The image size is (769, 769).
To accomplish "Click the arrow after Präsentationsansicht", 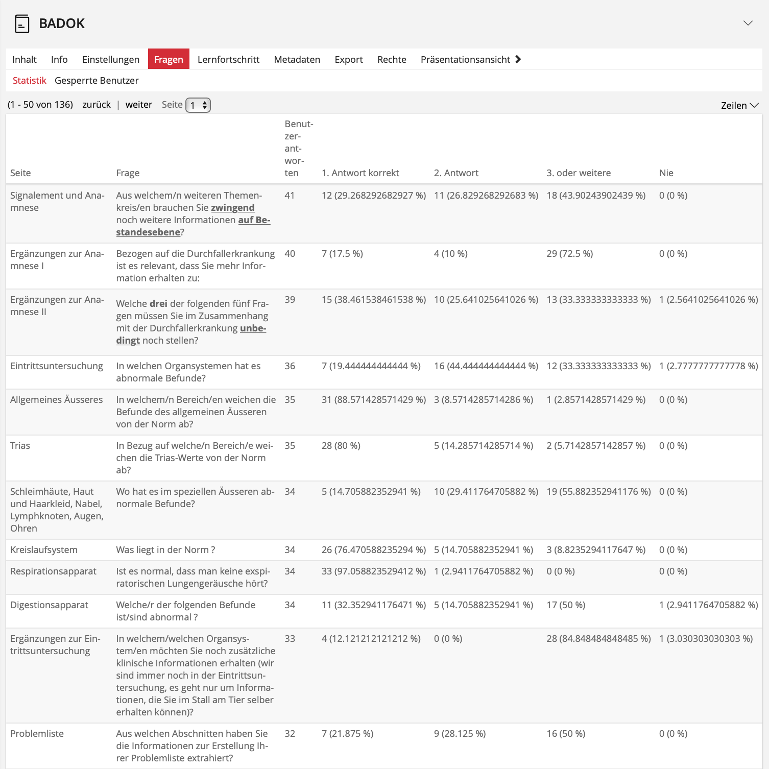I will point(518,59).
